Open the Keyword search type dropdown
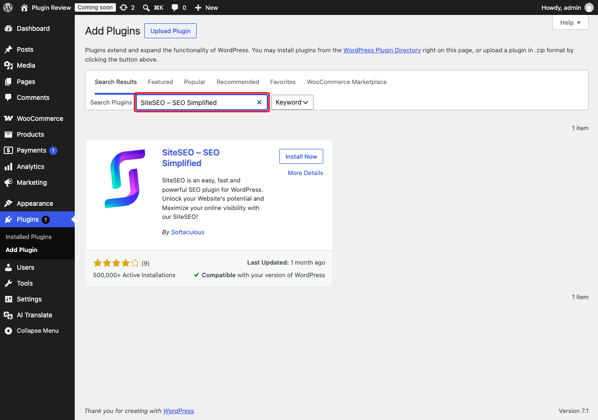 tap(292, 102)
